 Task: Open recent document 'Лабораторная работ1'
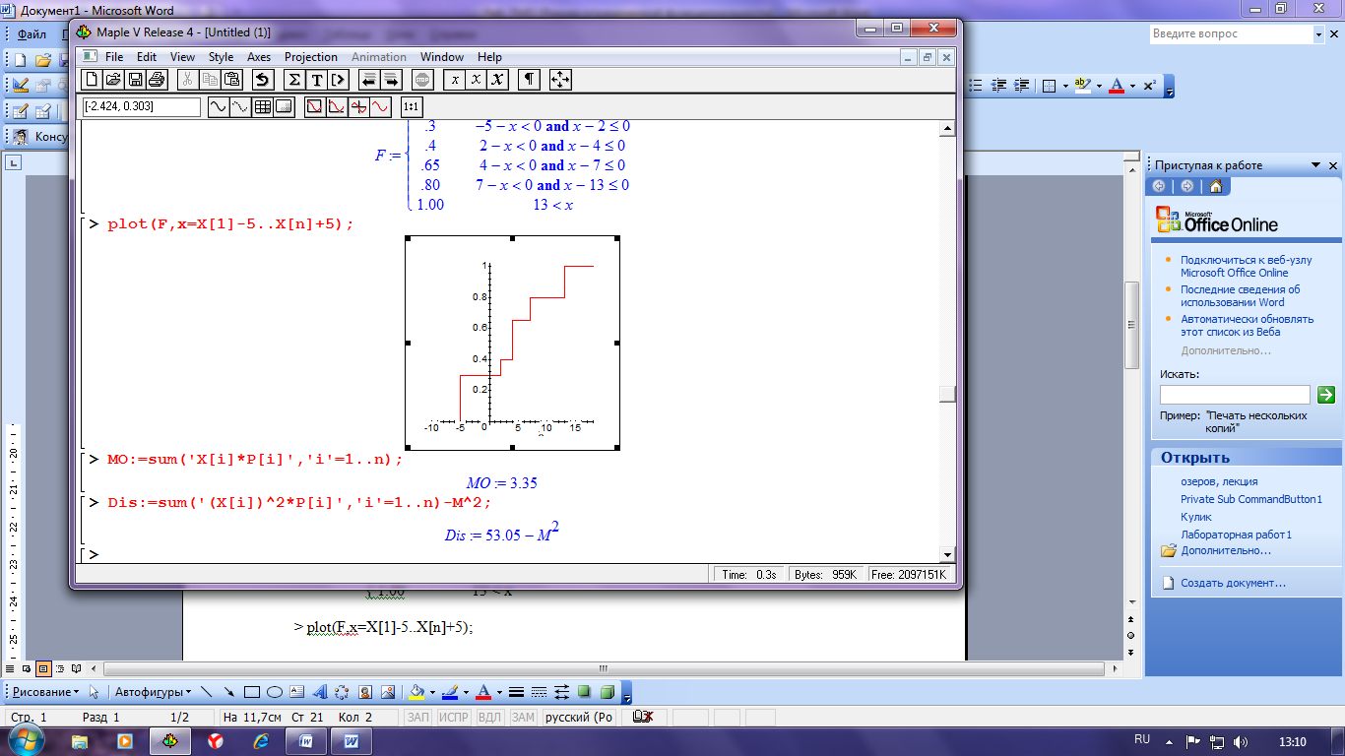pos(1236,535)
